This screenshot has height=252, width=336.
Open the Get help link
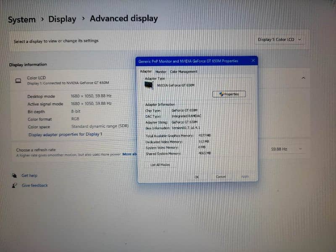(29, 176)
